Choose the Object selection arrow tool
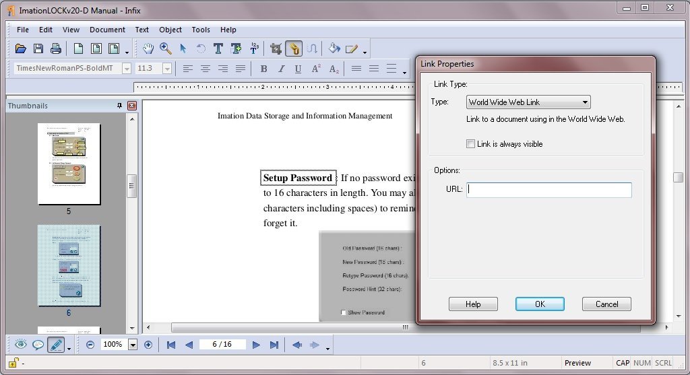690x375 pixels. pyautogui.click(x=183, y=48)
